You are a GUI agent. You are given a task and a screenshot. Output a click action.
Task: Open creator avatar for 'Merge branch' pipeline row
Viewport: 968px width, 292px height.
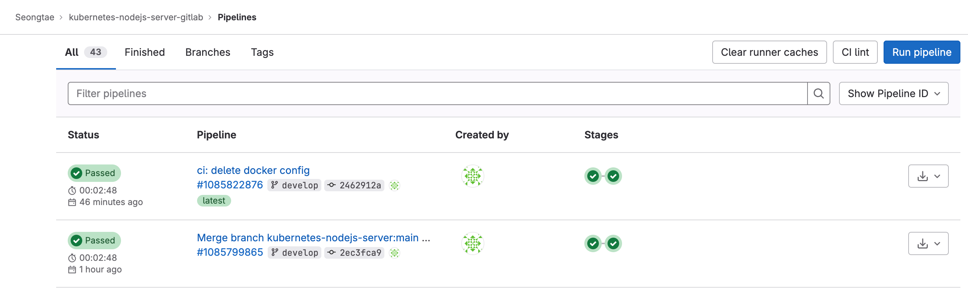472,243
